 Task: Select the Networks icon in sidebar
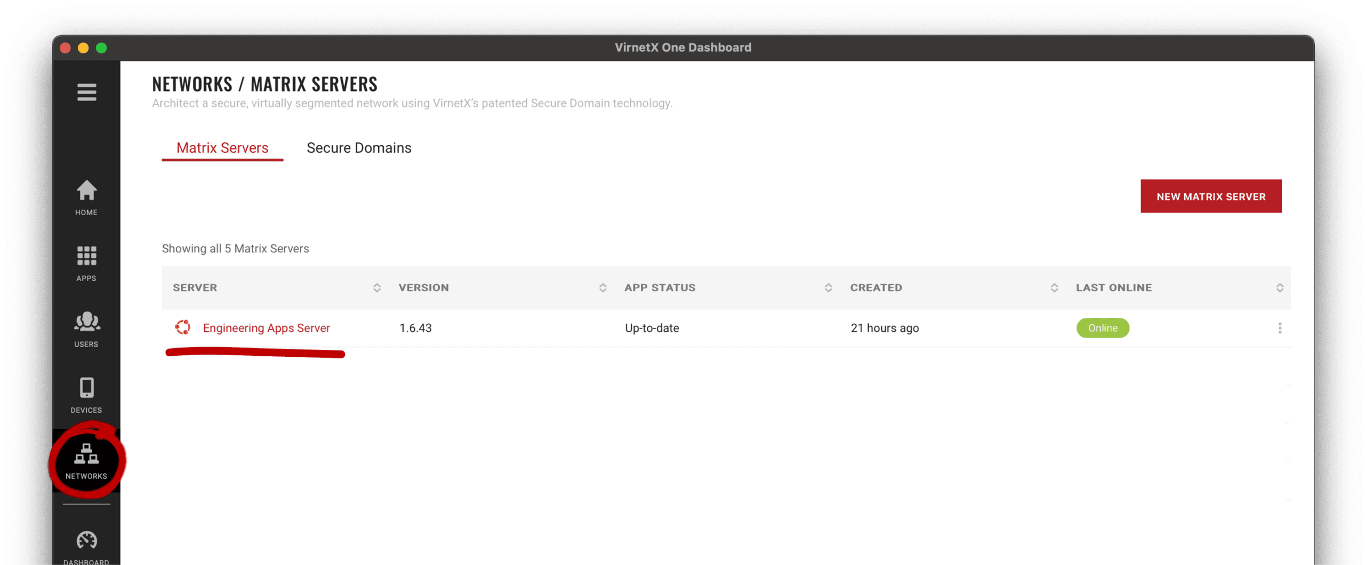click(x=86, y=461)
